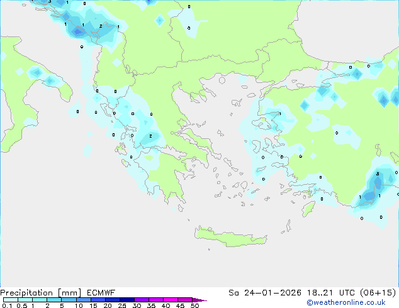Click the legend label '20'
Viewport: 399px width, 308px height.
point(108,305)
